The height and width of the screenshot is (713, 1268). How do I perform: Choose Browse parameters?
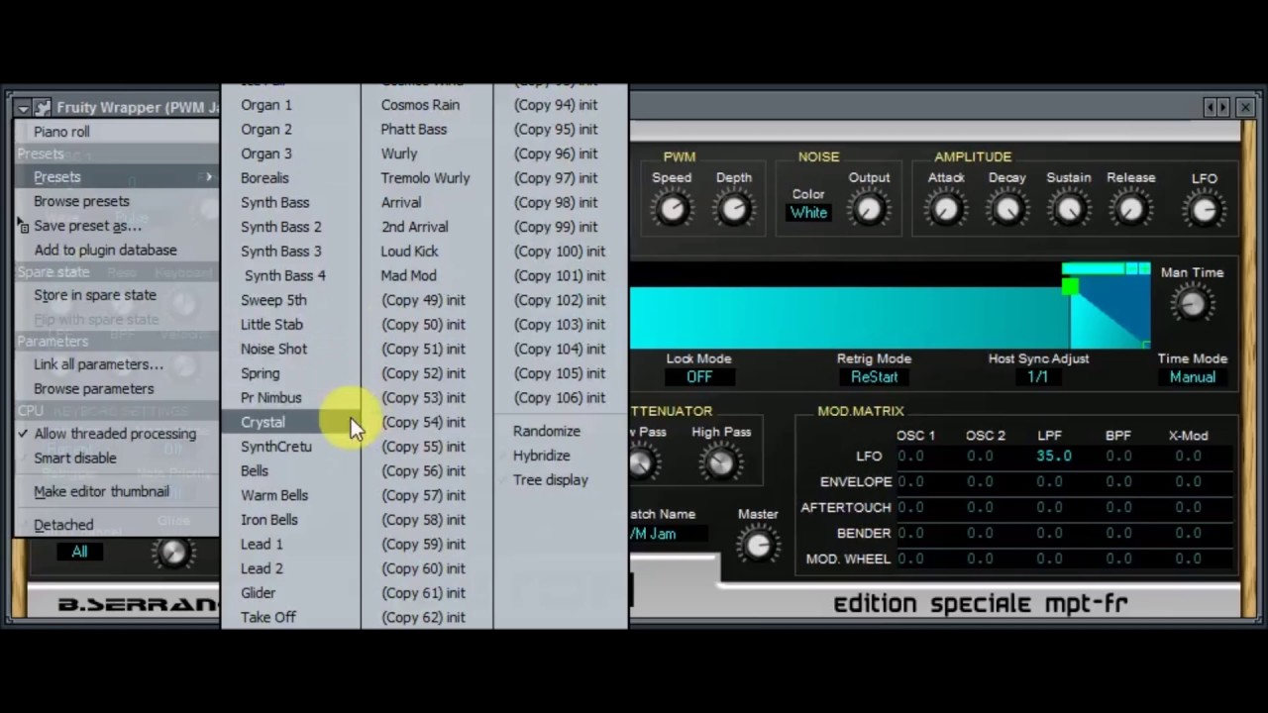click(94, 389)
